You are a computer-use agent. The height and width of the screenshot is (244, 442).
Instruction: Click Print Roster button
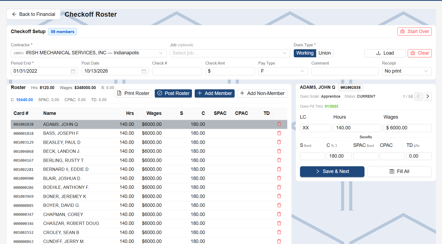[x=133, y=93]
